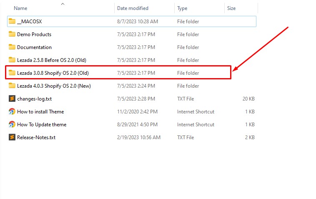
Task: Sort by the Size column header
Action: pos(231,8)
